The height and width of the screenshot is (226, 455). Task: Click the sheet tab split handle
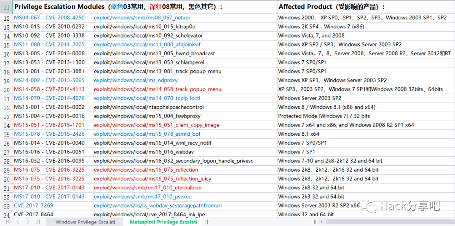tap(315, 222)
